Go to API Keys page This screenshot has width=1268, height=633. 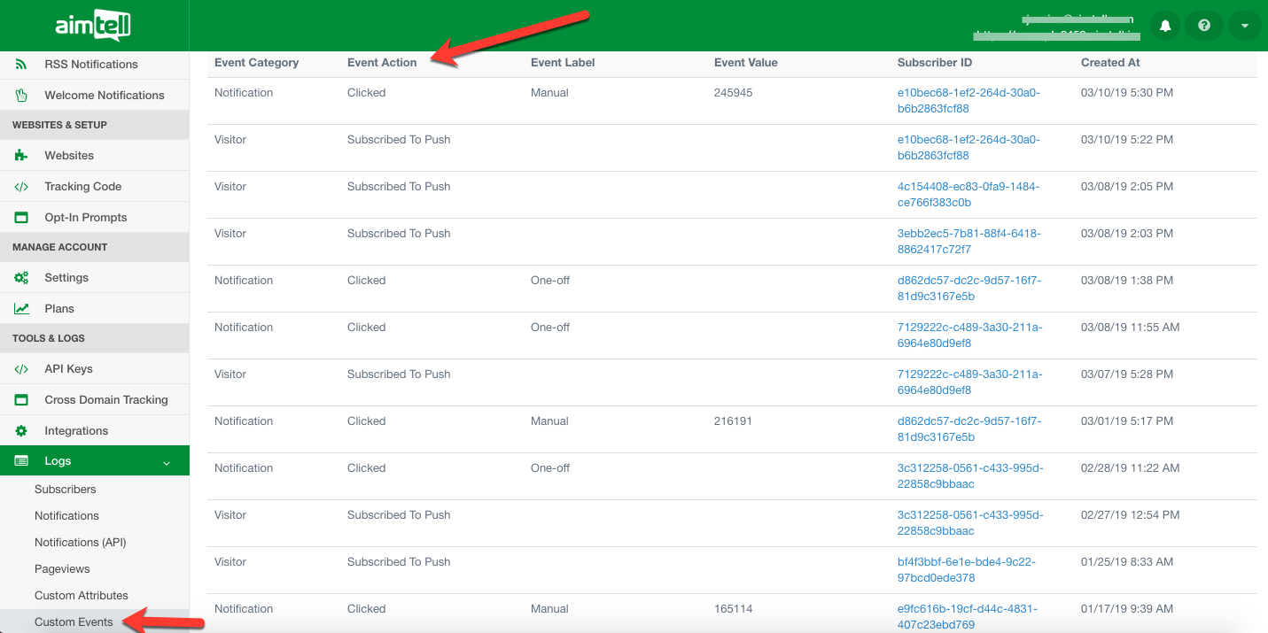pos(68,369)
